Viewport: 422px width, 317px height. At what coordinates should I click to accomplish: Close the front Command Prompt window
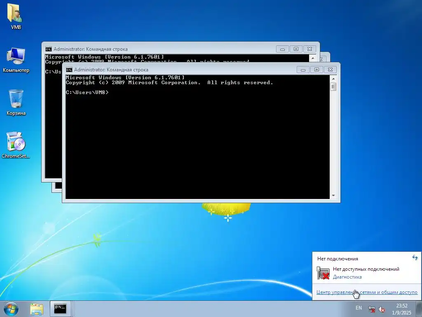(x=330, y=70)
